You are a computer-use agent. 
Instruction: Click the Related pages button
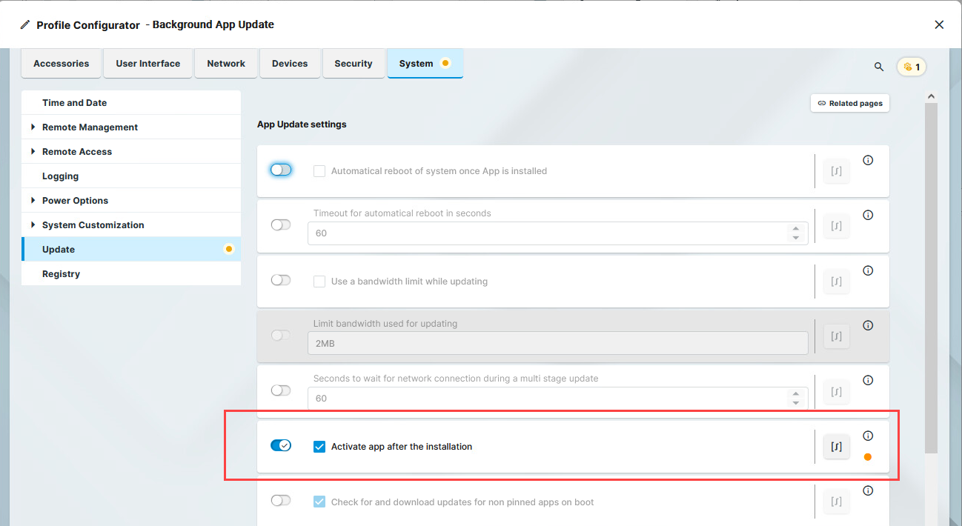click(850, 104)
